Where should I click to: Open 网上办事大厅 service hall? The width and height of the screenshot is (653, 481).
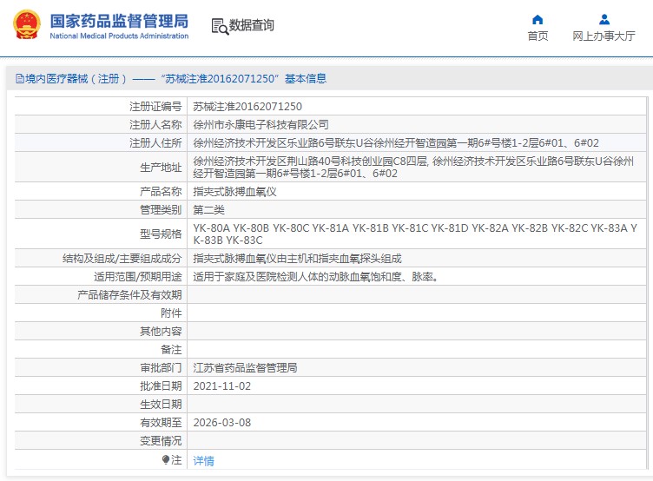[x=604, y=36]
